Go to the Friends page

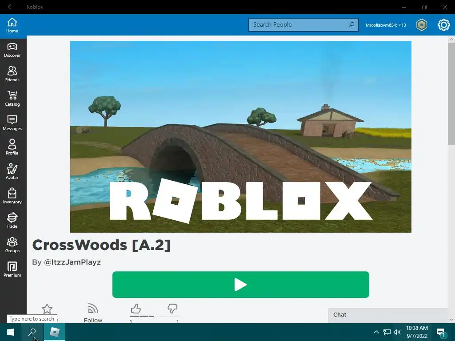[12, 75]
